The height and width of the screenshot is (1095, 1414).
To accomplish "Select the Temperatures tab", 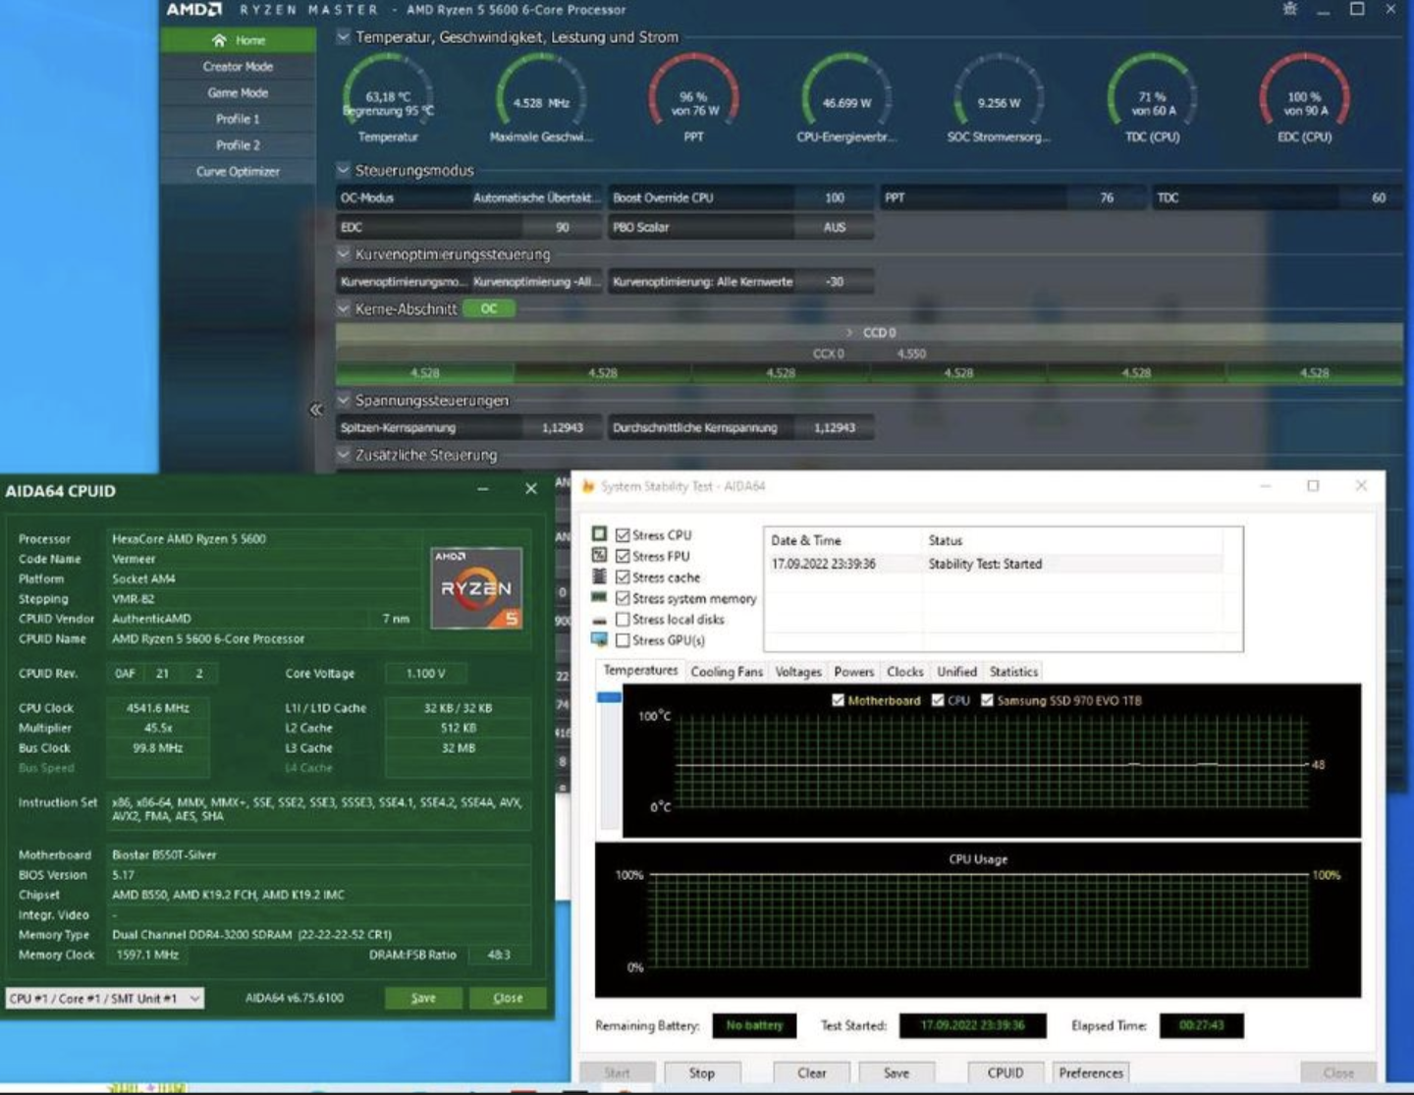I will (x=640, y=670).
